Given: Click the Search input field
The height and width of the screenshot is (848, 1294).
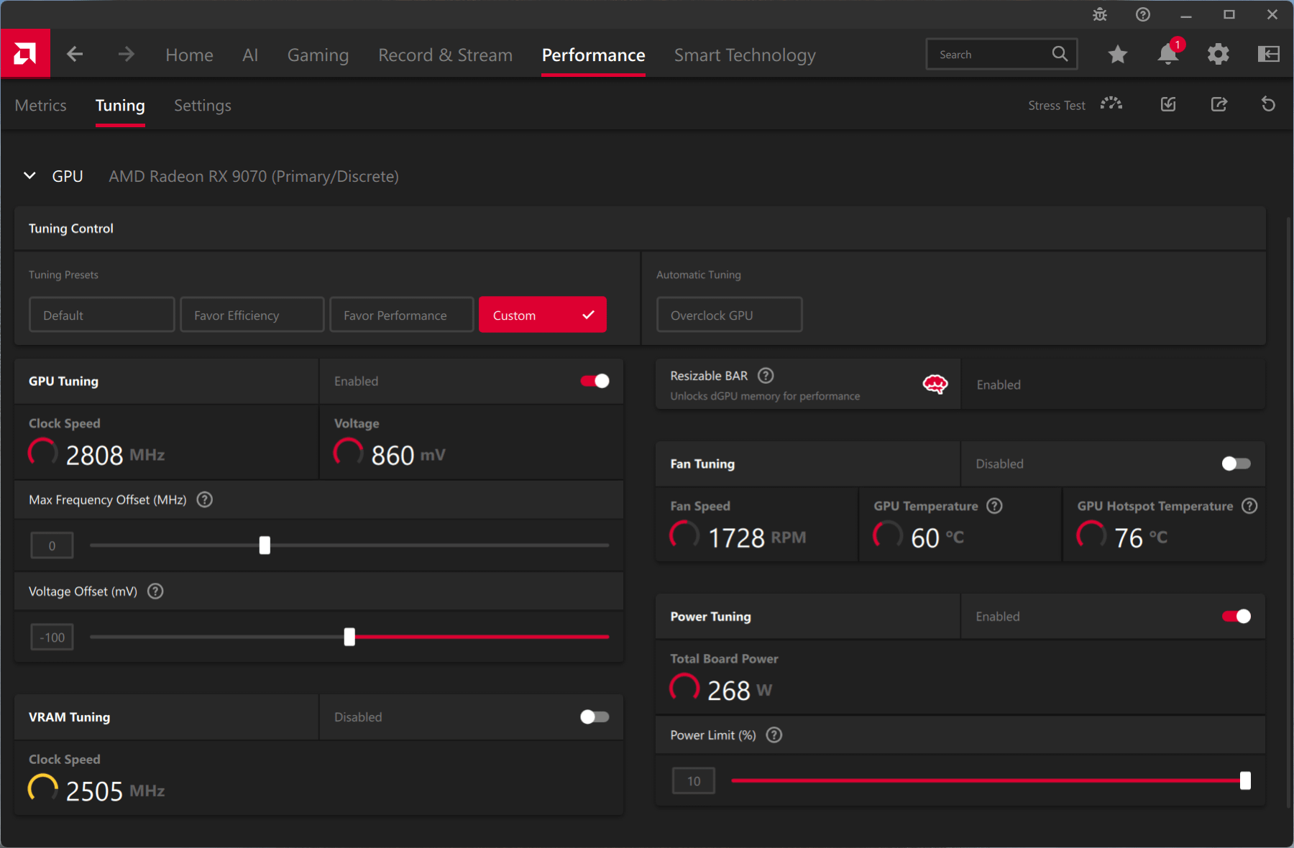Looking at the screenshot, I should point(1002,54).
